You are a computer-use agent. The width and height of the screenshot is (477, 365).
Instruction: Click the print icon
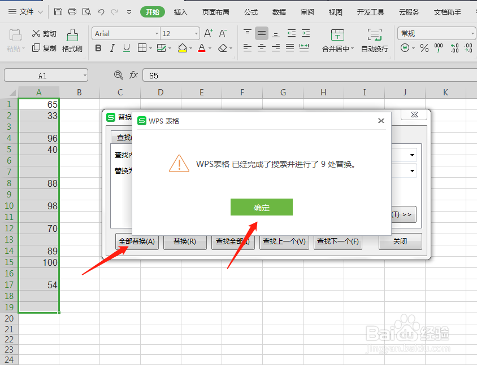tap(72, 12)
